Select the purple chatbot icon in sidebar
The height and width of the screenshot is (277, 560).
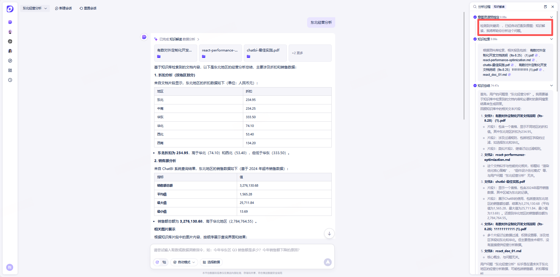(x=10, y=22)
